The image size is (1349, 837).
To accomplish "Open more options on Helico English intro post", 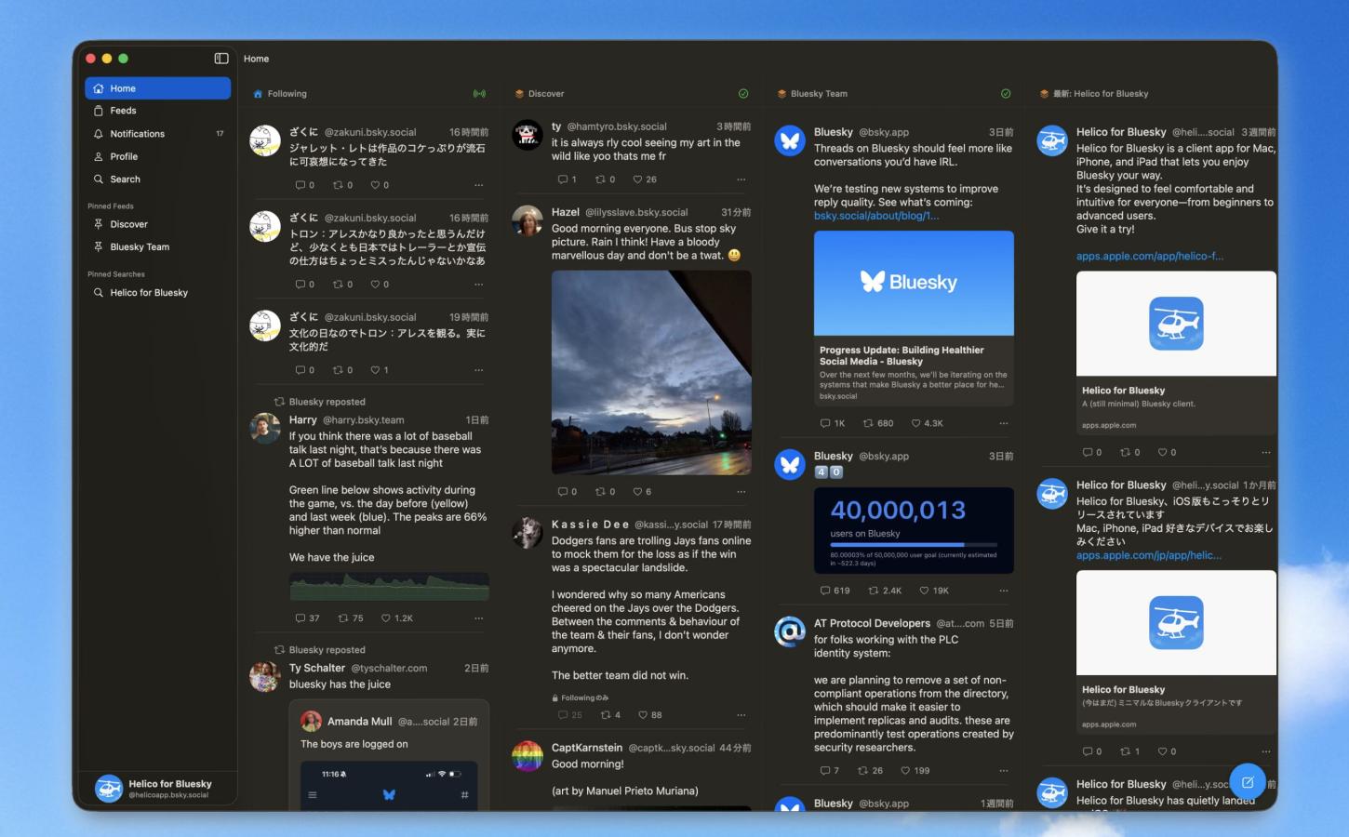I will [1266, 453].
